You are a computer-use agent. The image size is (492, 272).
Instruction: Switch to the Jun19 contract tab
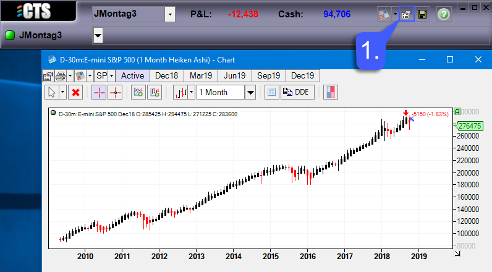(235, 75)
